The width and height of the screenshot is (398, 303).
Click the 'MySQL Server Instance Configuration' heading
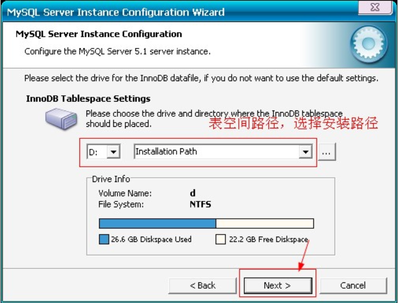coord(99,34)
